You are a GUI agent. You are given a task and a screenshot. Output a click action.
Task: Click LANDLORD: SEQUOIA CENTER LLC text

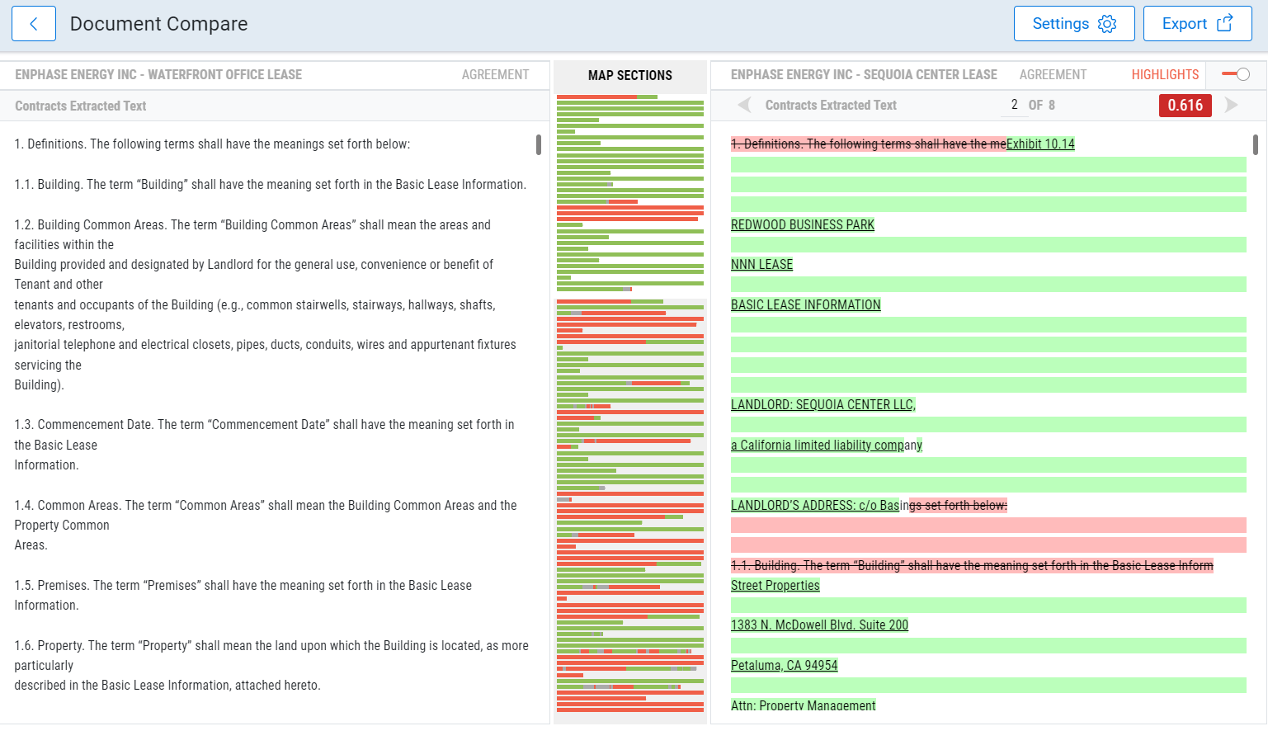(823, 404)
